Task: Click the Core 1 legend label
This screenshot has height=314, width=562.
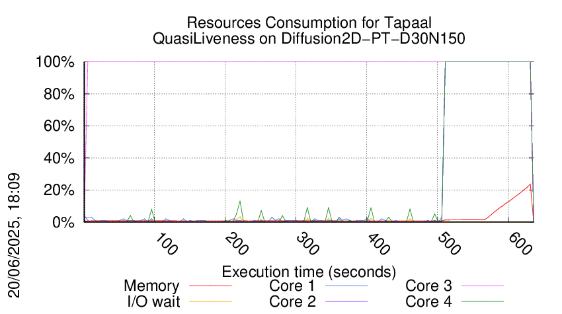Action: (x=292, y=286)
